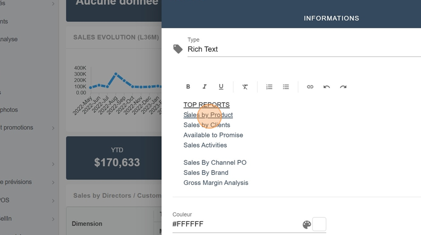Click the Available to Promise line
Screen dimensions: 421x235
(x=213, y=135)
